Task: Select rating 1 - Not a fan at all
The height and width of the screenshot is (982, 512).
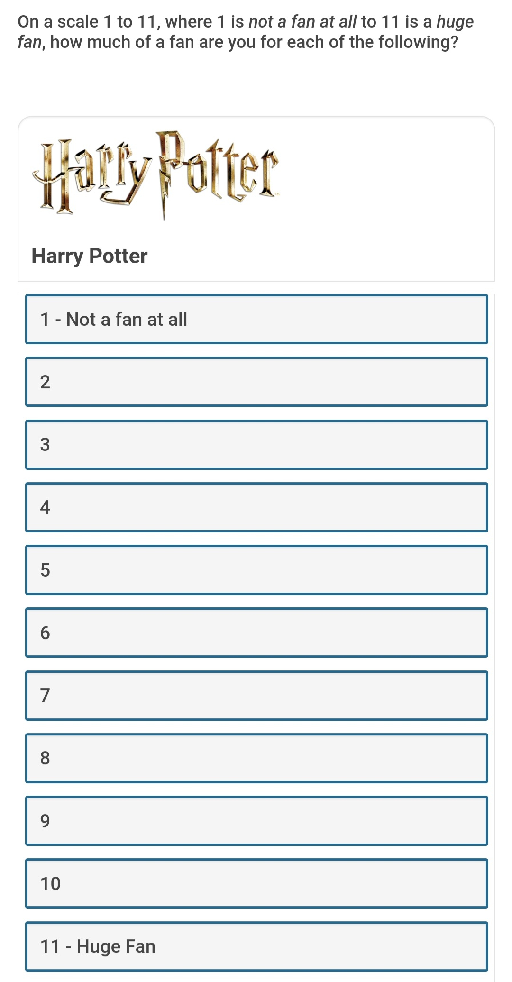Action: [256, 319]
